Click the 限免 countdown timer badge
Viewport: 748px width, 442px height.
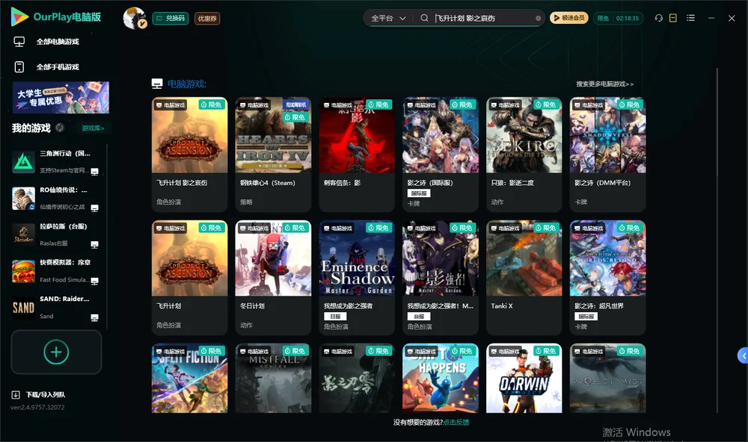(x=618, y=18)
